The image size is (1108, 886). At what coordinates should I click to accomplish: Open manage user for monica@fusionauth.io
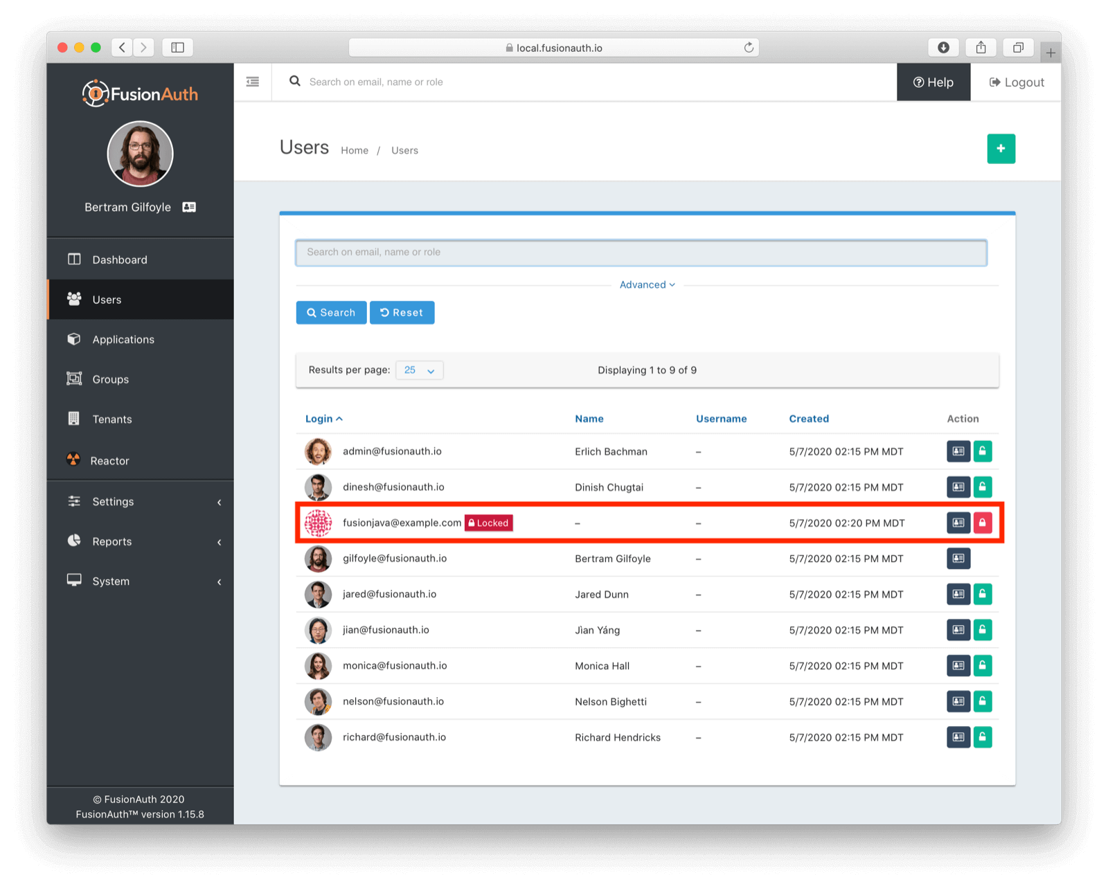coord(958,666)
